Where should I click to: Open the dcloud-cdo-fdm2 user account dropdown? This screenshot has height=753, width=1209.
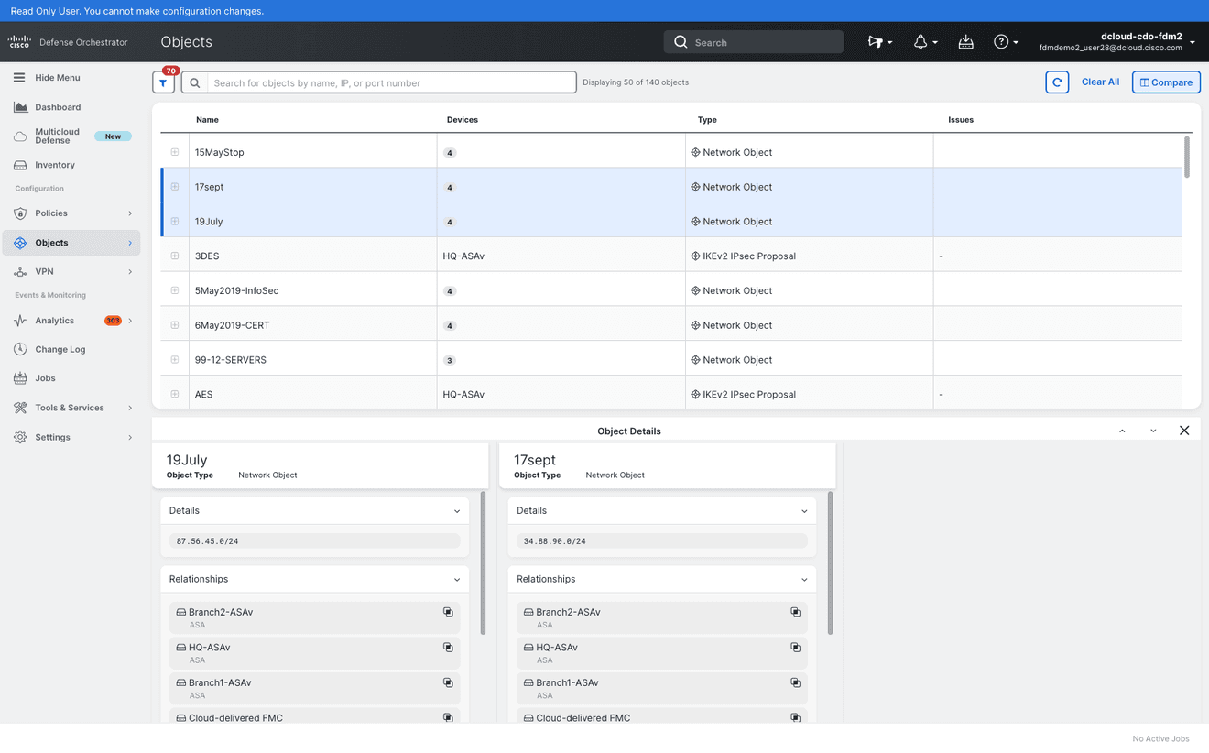1116,42
